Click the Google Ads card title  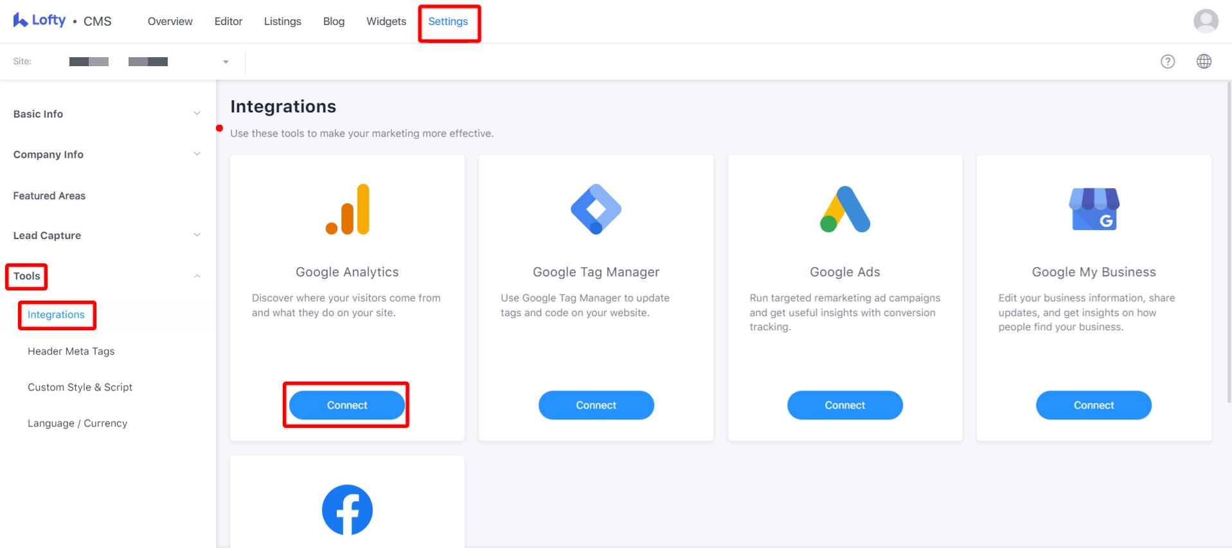tap(845, 272)
